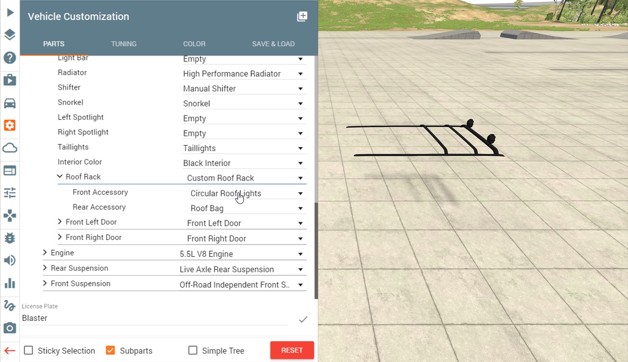Uncheck the Subparts checkbox

pos(110,350)
